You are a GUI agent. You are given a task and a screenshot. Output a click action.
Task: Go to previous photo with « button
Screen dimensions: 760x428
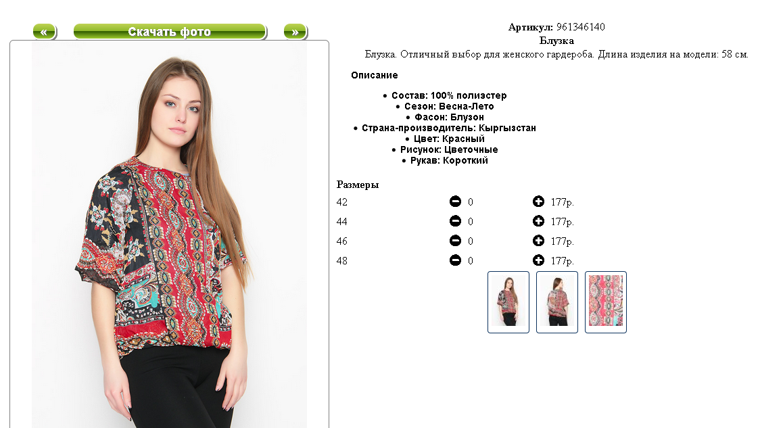click(44, 32)
